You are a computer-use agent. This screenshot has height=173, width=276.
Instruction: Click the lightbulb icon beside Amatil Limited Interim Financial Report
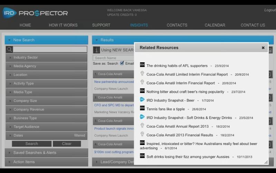(x=142, y=73)
